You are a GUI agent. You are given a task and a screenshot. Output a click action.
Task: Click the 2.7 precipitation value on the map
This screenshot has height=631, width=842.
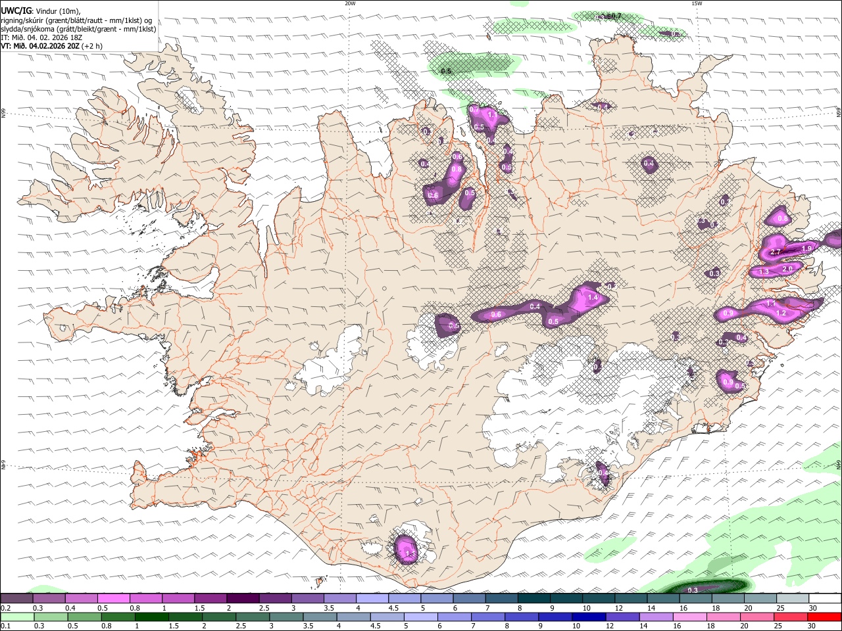tap(775, 252)
